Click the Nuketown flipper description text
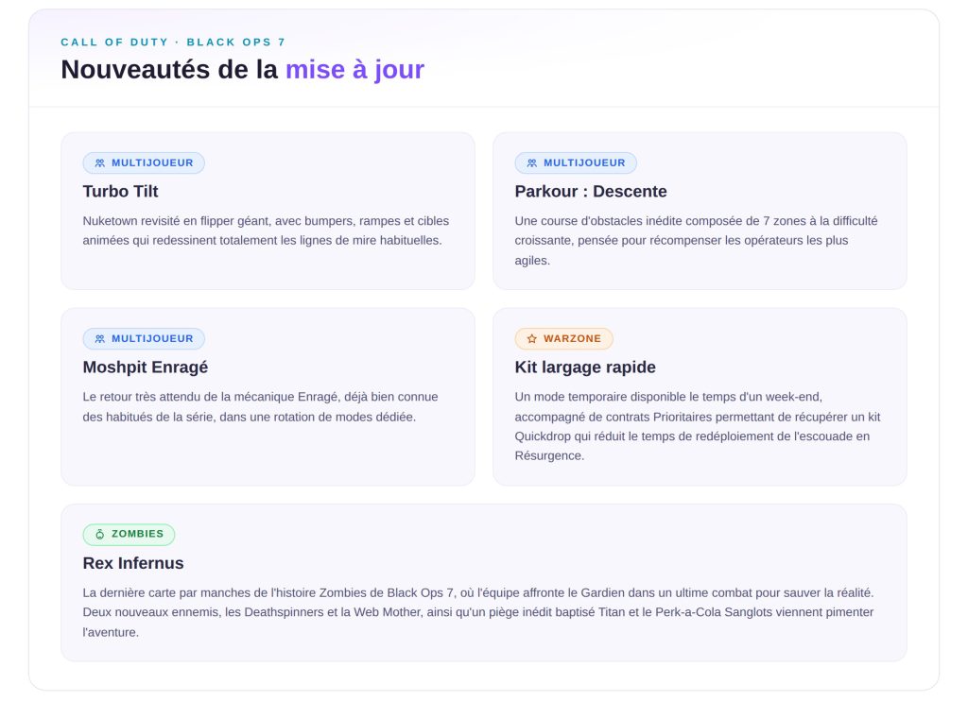The width and height of the screenshot is (968, 701). point(266,231)
